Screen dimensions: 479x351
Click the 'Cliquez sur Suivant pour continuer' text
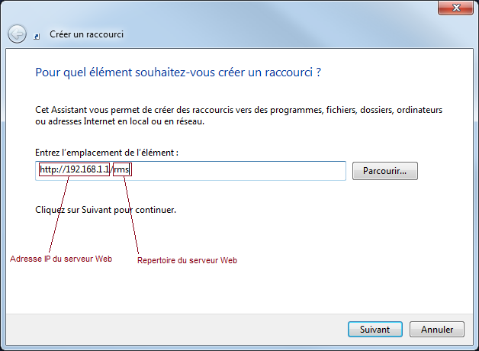tap(106, 208)
